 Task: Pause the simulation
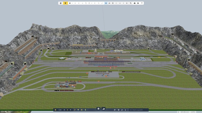[x=64, y=110]
